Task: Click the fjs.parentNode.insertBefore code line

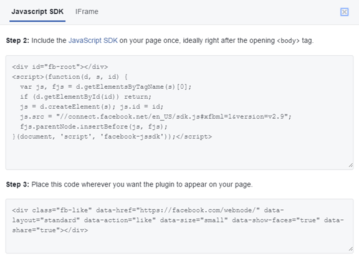Action: tap(93, 127)
